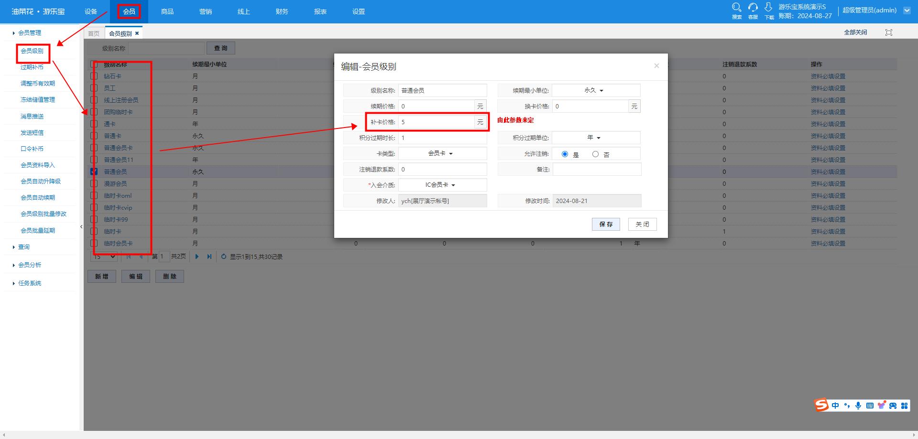
Task: Click 编辑 button below table
Action: (x=136, y=276)
